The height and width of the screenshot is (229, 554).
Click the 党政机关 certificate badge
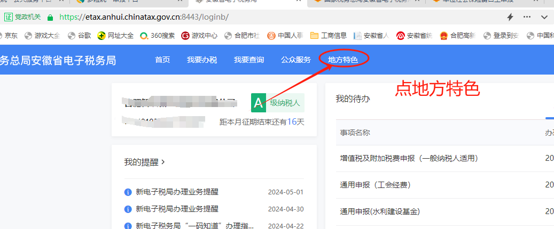click(x=23, y=17)
